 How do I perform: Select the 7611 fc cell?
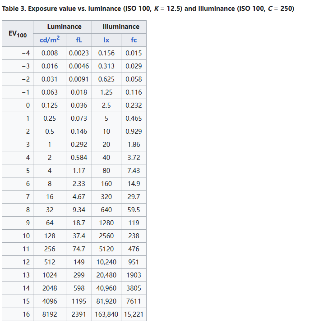click(x=134, y=301)
